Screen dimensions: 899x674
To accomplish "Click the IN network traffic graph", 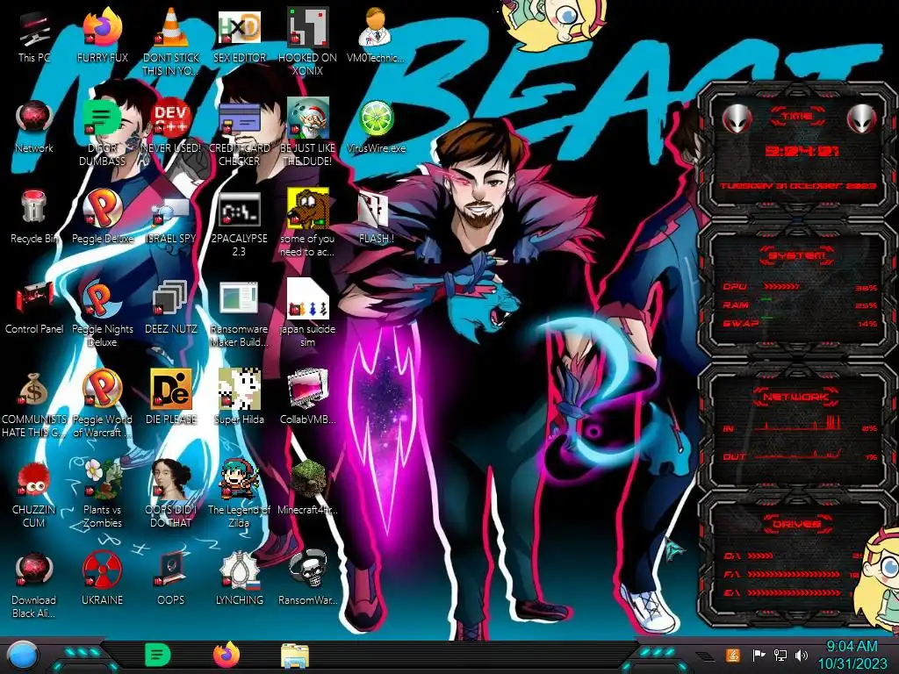I will coord(798,424).
